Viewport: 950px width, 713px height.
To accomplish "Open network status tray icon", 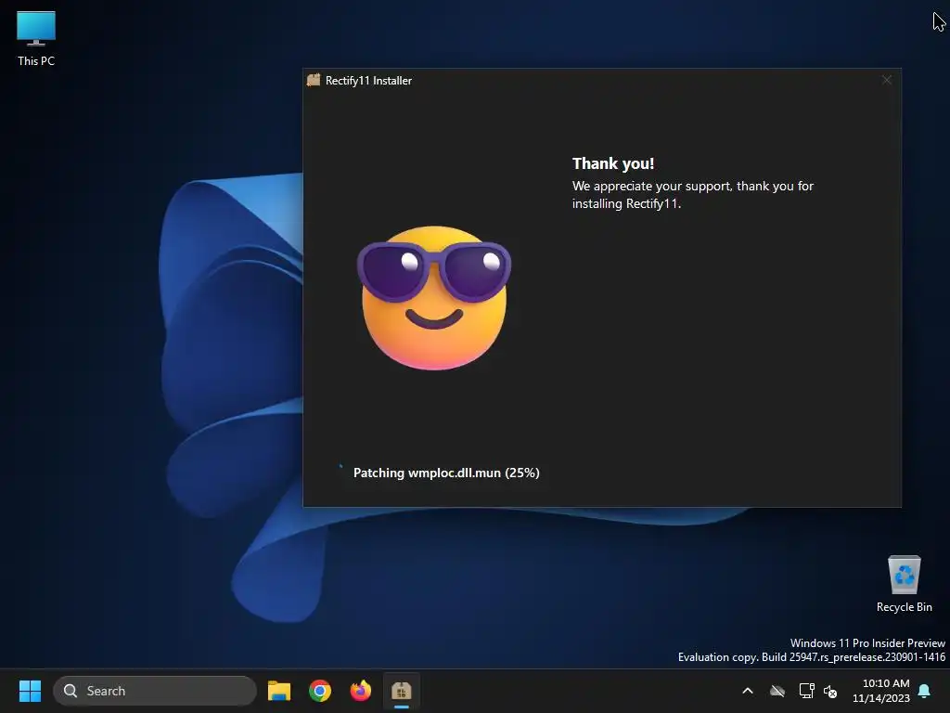I will pos(806,691).
